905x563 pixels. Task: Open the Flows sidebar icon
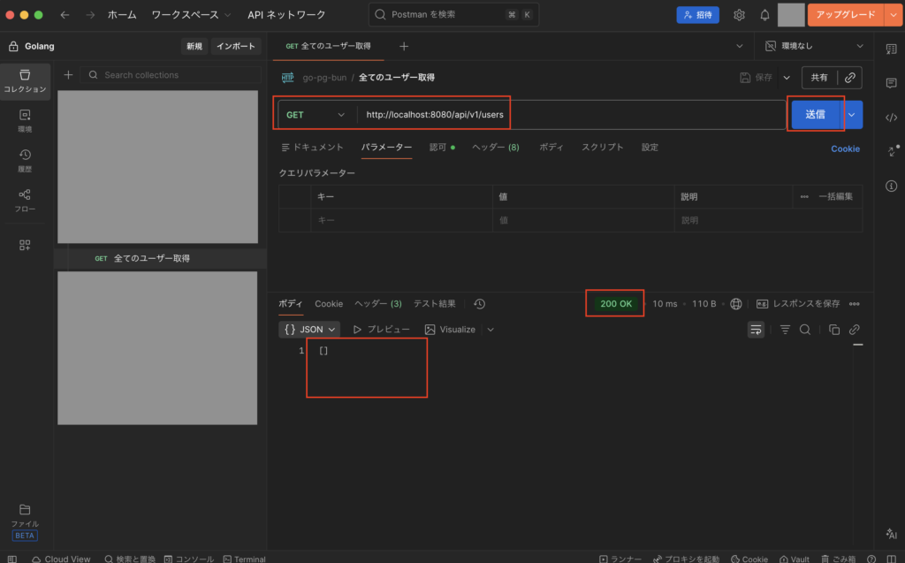(x=25, y=200)
